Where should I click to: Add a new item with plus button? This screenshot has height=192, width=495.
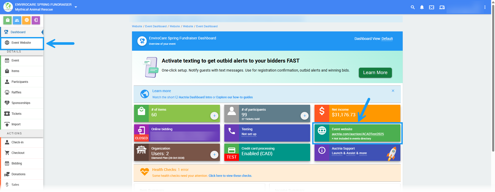coord(214,116)
